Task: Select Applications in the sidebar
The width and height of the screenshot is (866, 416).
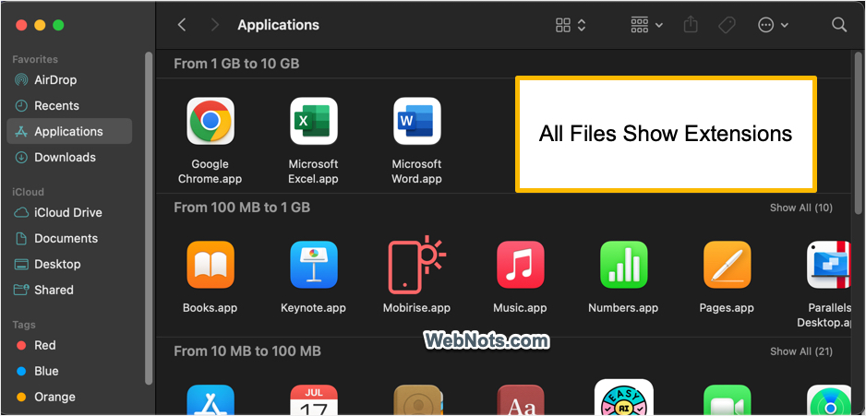Action: [x=69, y=131]
